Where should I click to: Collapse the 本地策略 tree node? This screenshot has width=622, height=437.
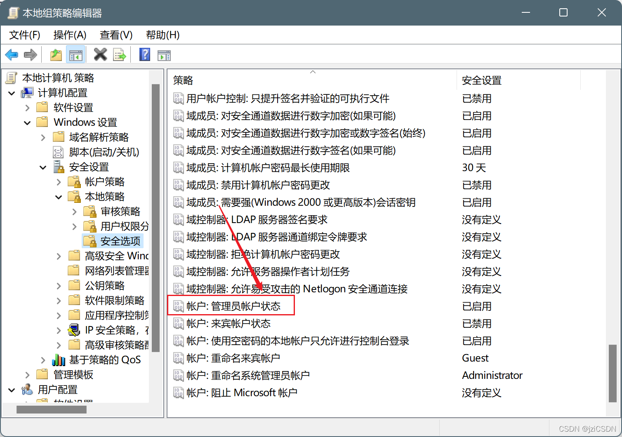[x=59, y=197]
